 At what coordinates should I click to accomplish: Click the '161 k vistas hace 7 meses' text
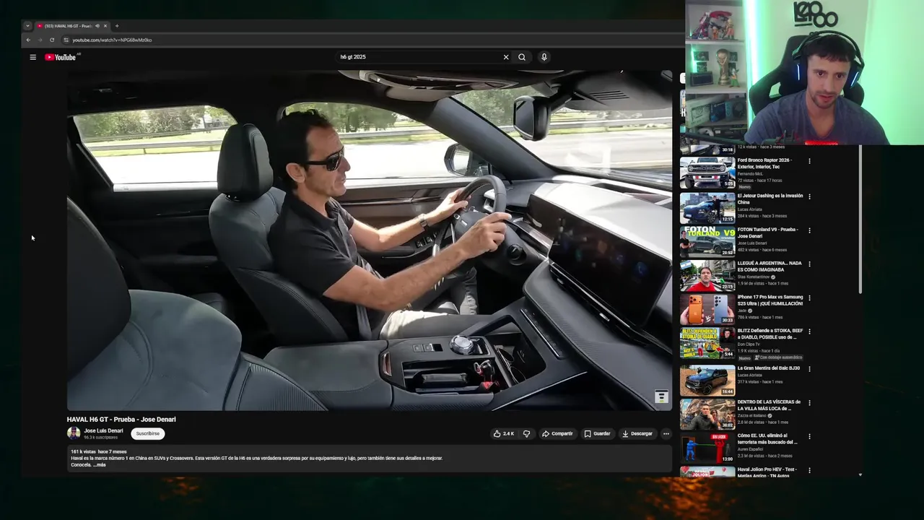pyautogui.click(x=99, y=452)
